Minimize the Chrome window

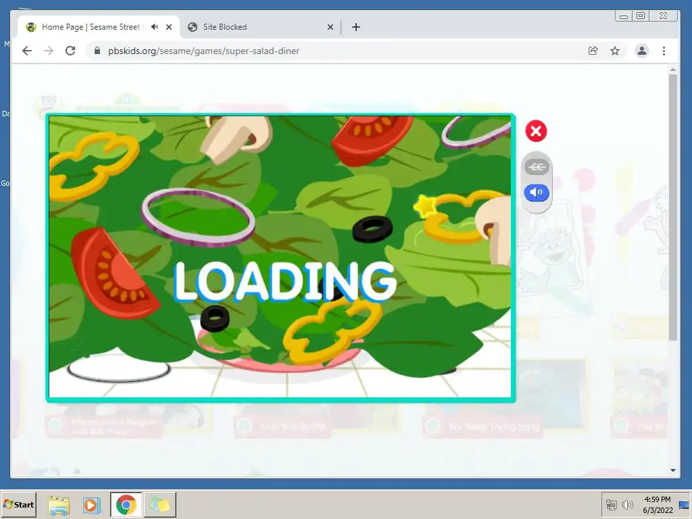point(624,16)
